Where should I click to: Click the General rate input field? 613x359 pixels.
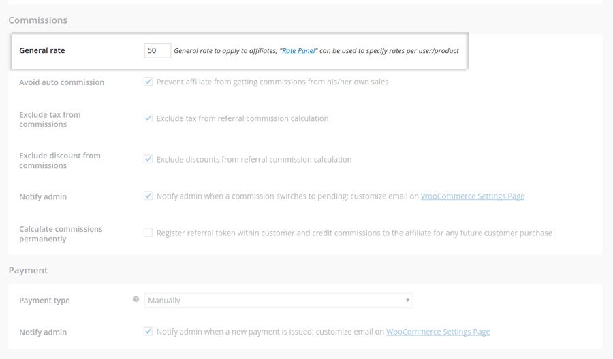pos(157,50)
